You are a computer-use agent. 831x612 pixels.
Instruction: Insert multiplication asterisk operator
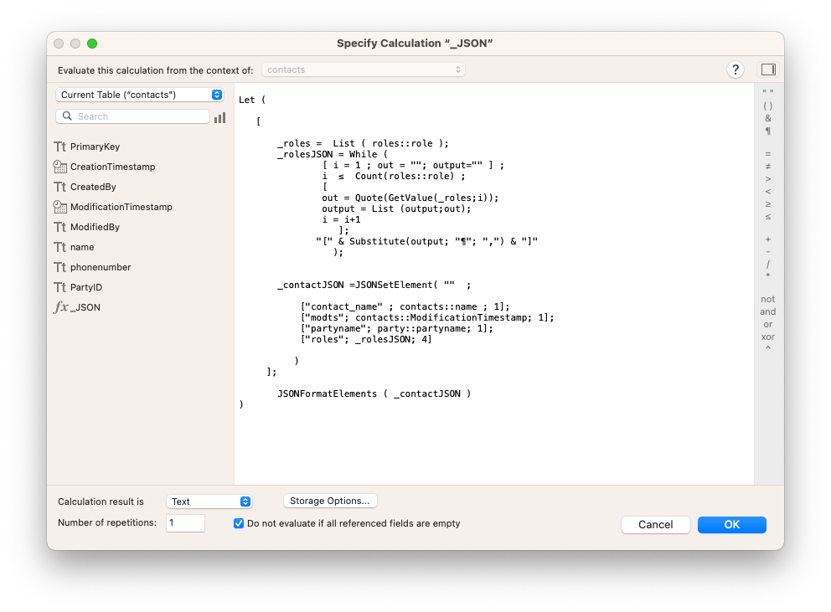coord(768,276)
